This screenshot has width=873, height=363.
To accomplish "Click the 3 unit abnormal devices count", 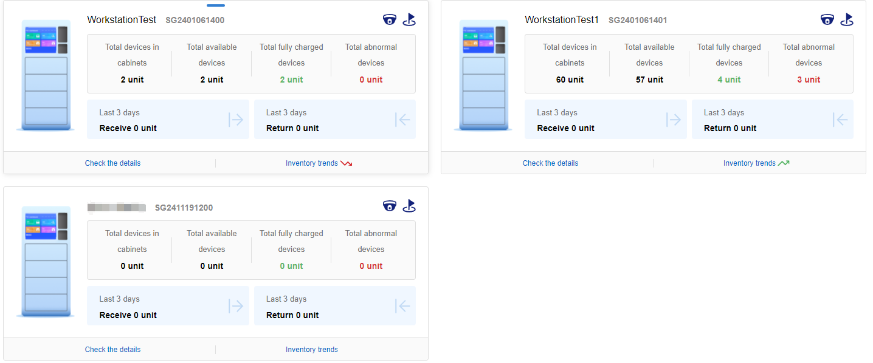I will (809, 80).
